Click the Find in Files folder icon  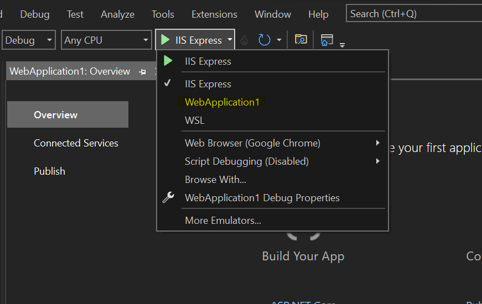coord(300,40)
